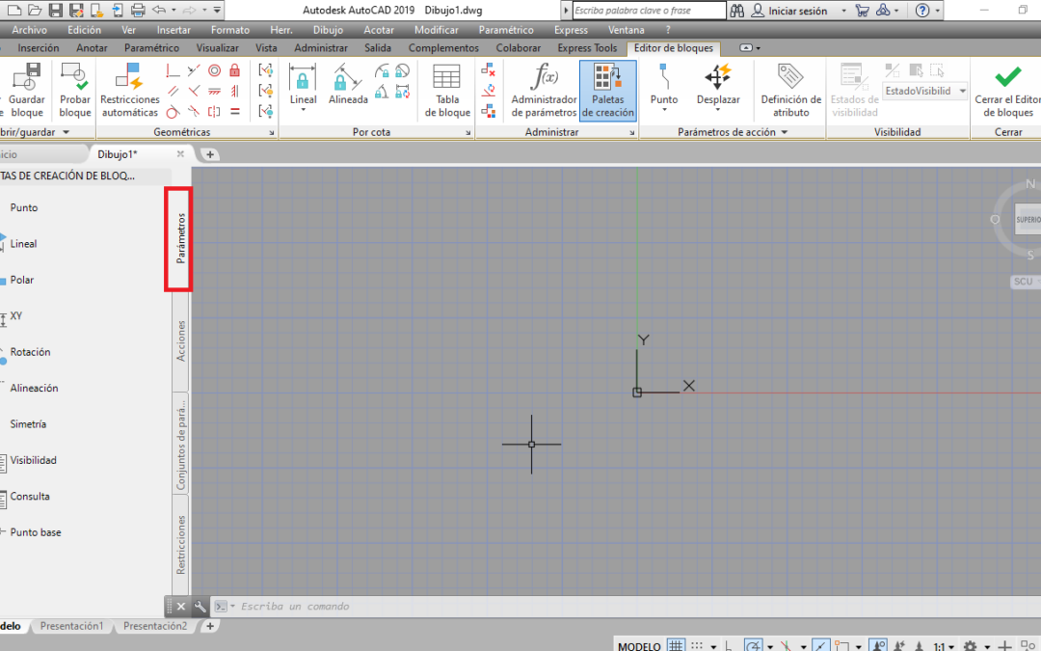1041x651 pixels.
Task: Select the symmetric constraint icon
Action: coord(214,112)
